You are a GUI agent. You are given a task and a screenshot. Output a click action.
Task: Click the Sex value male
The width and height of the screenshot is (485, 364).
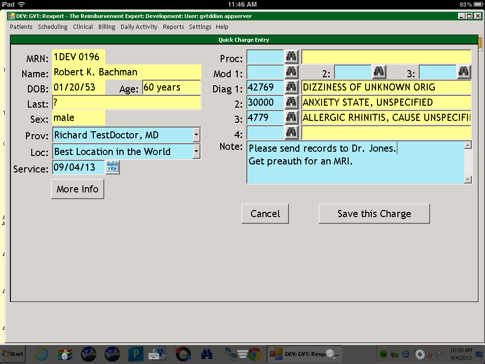coord(79,118)
